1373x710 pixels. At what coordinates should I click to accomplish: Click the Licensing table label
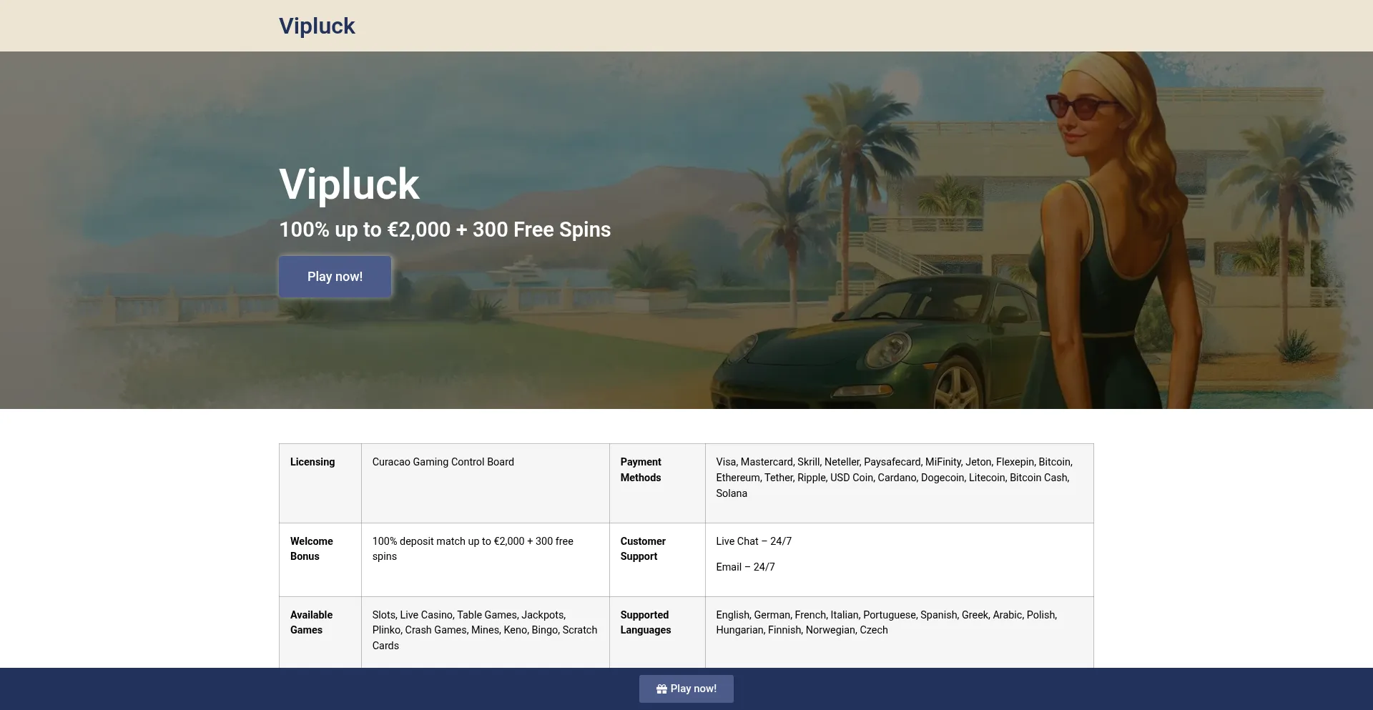click(x=313, y=462)
